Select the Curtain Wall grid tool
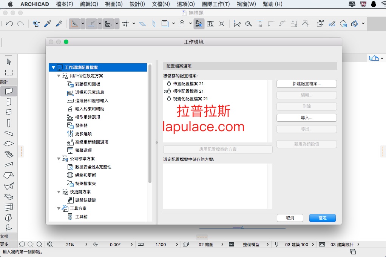This screenshot has width=386, height=257. pyautogui.click(x=9, y=207)
